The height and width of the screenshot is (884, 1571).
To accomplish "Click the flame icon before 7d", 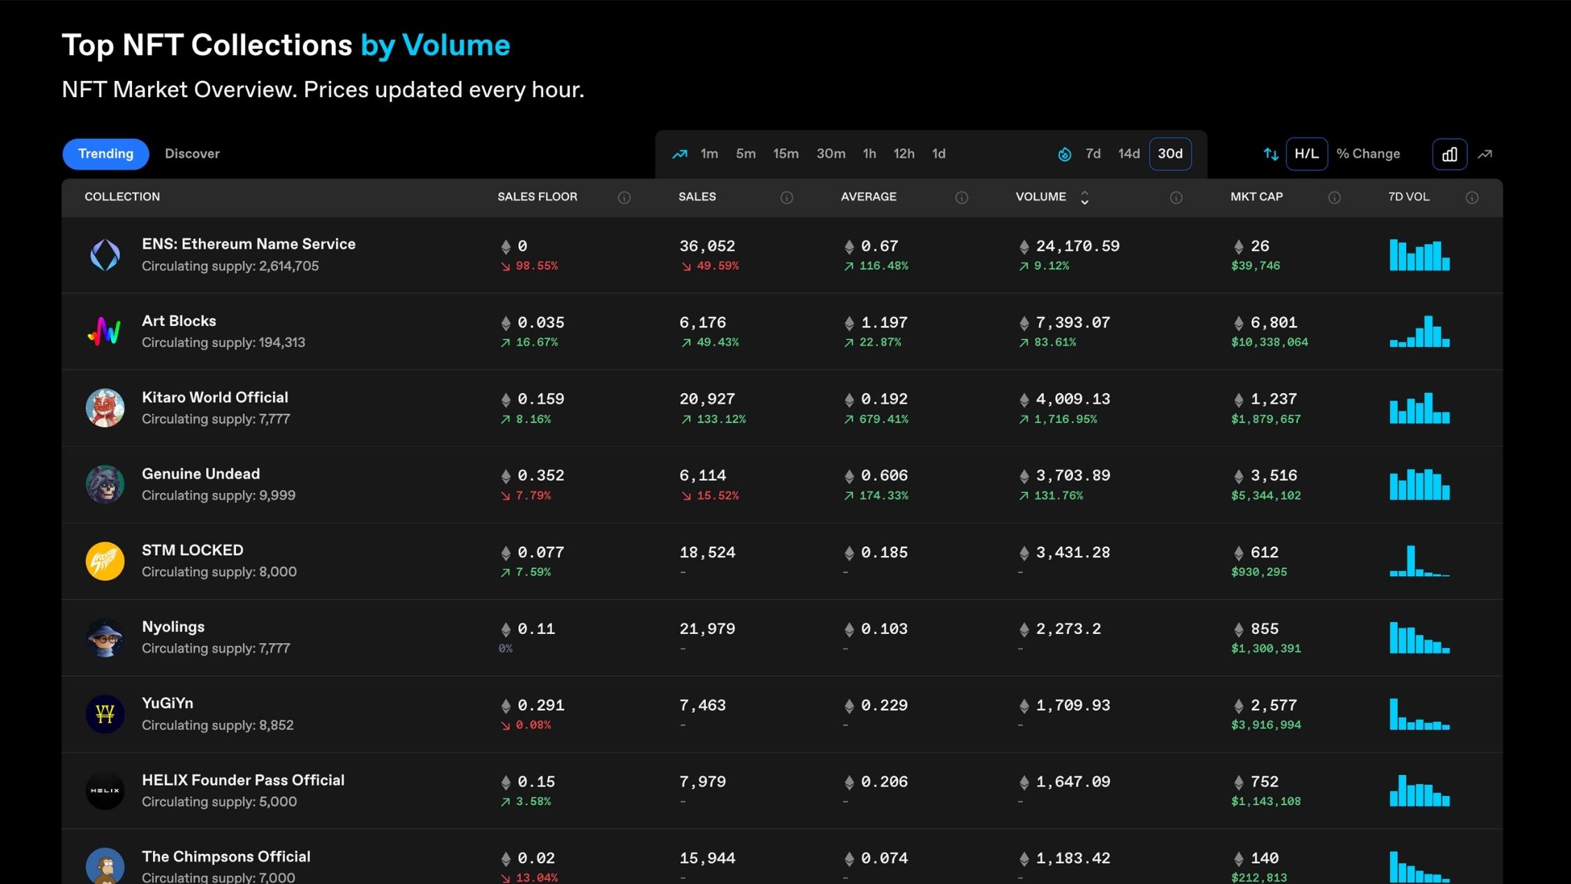I will coord(1064,154).
